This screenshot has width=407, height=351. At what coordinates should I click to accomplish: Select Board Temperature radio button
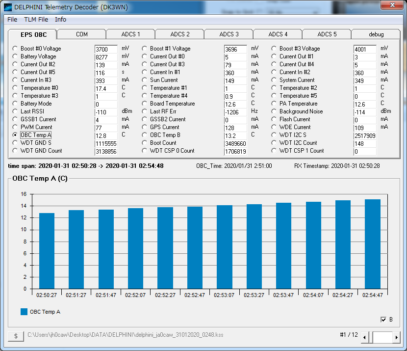[145, 104]
